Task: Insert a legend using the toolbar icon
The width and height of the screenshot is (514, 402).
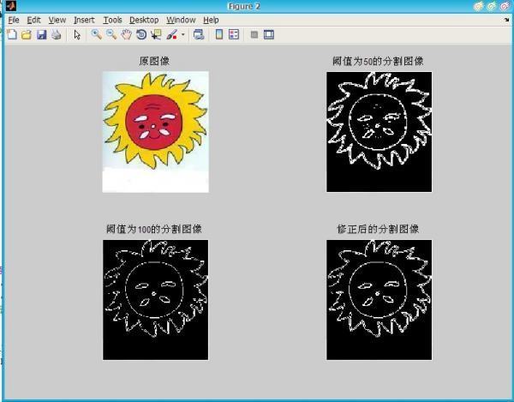Action: [x=234, y=34]
